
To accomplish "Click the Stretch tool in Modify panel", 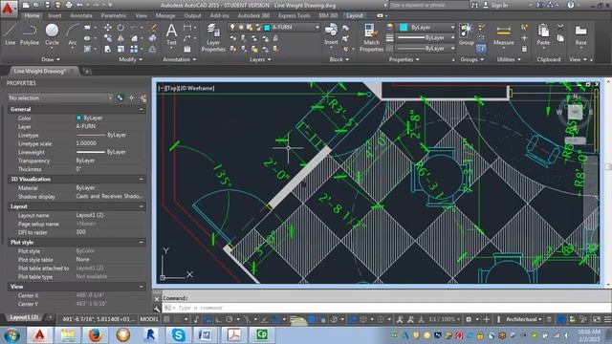I will (x=108, y=49).
